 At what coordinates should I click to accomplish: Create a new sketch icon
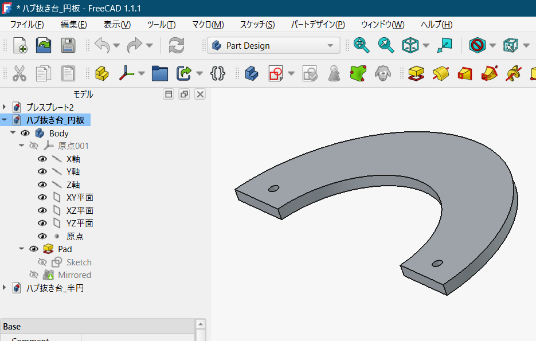point(276,73)
